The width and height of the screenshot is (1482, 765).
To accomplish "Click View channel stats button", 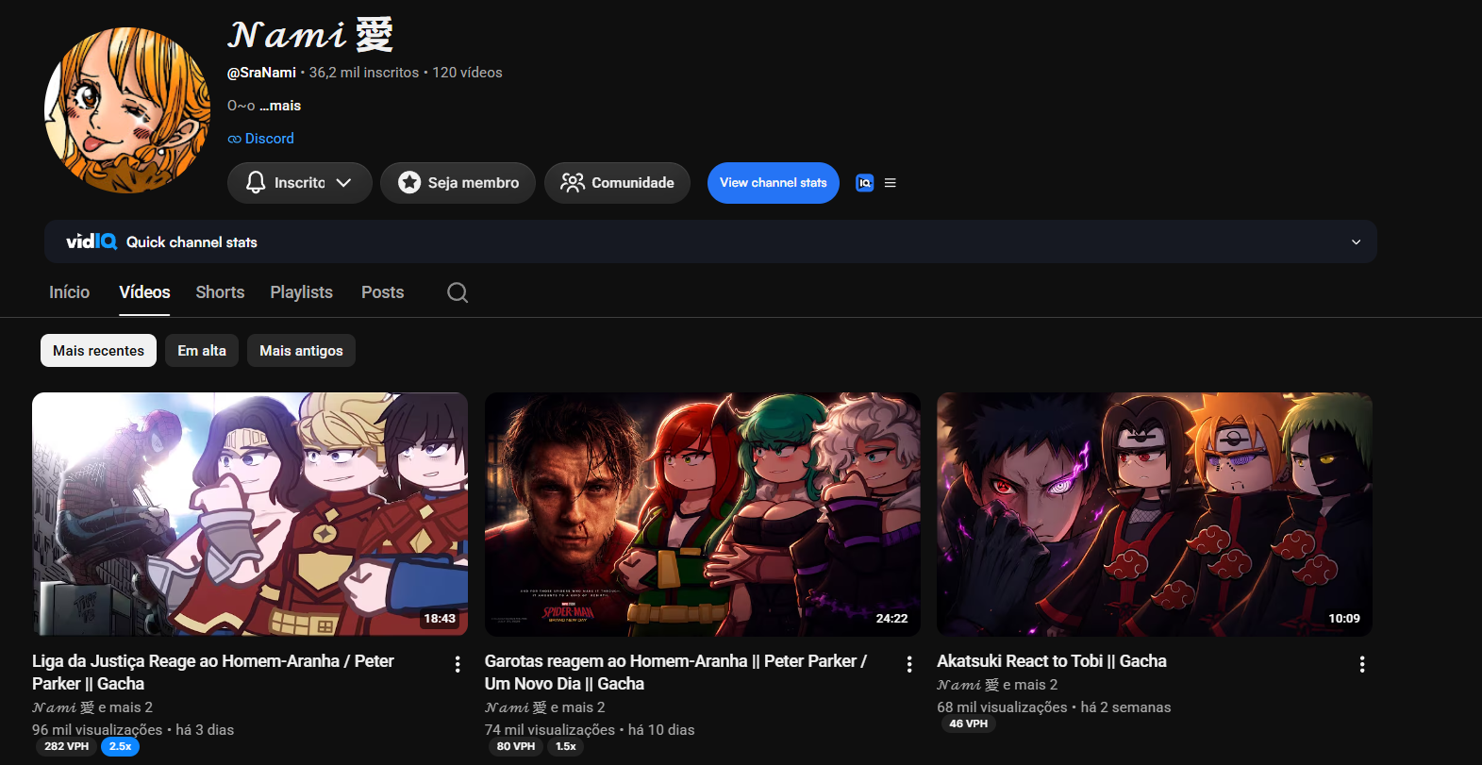I will (774, 183).
